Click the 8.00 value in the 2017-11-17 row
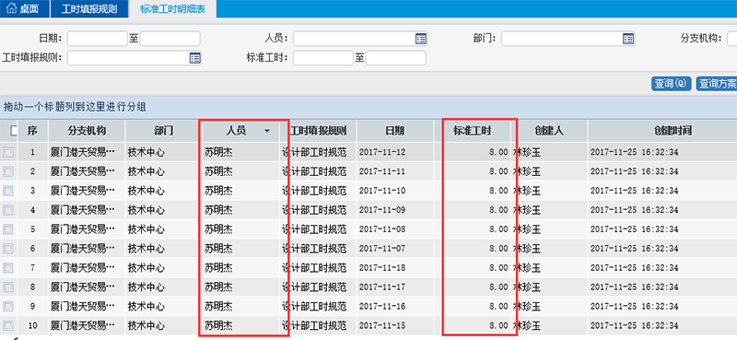Viewport: 737px width, 340px height. tap(498, 287)
